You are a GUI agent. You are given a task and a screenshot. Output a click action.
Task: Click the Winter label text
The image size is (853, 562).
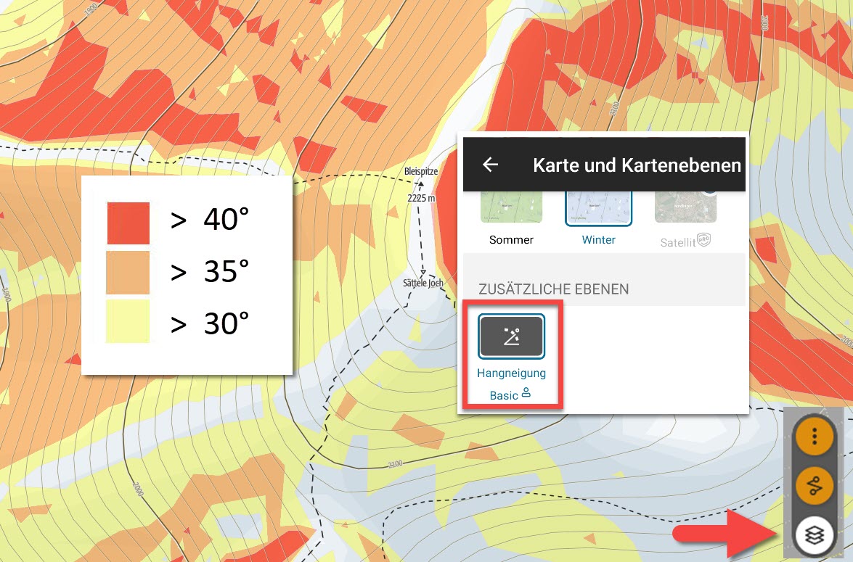point(598,240)
